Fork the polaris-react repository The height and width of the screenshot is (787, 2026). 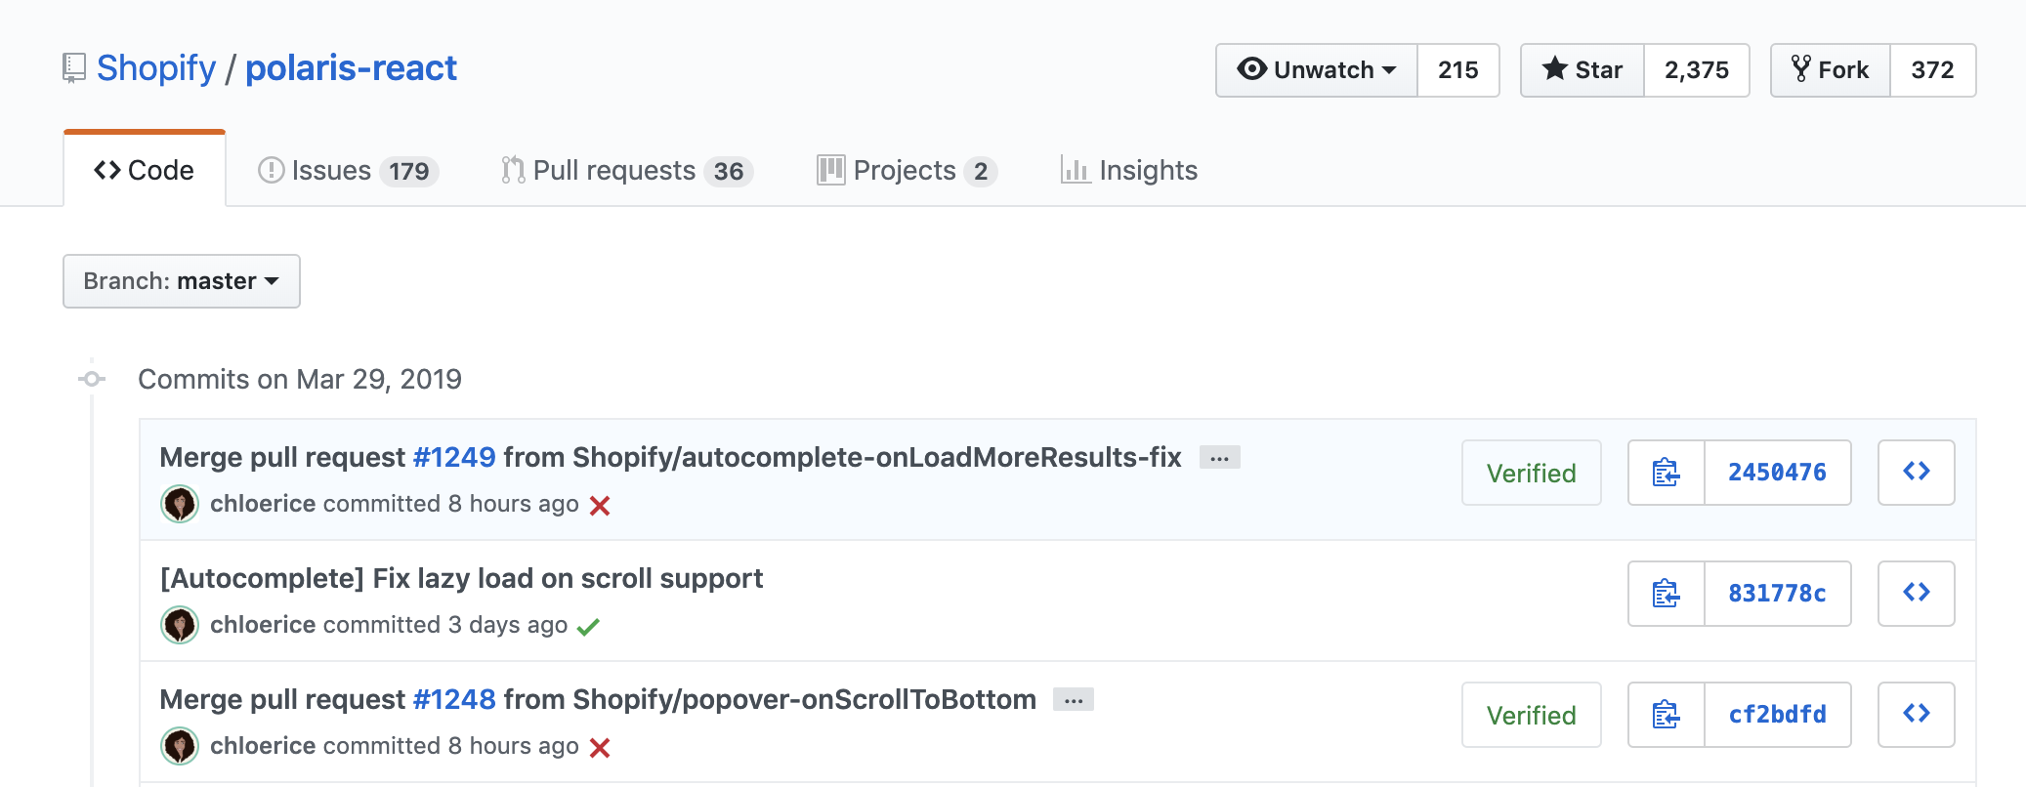pyautogui.click(x=1829, y=69)
